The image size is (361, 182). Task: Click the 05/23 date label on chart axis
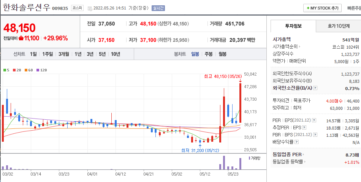pos(233,174)
